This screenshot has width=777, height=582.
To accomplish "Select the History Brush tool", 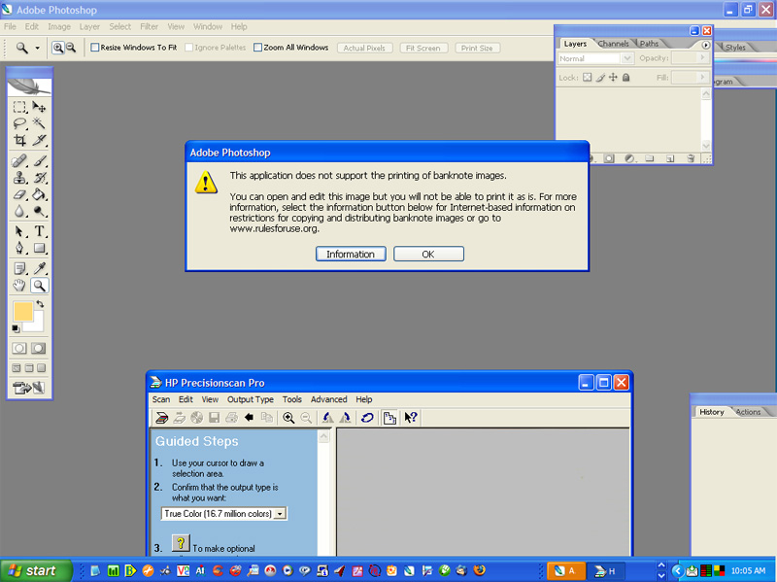I will click(39, 178).
